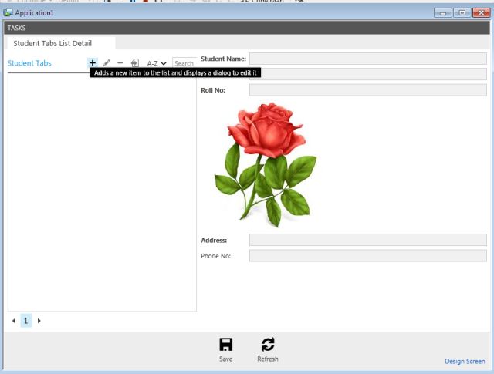Image resolution: width=494 pixels, height=374 pixels.
Task: Click the Phone No input field
Action: (368, 255)
